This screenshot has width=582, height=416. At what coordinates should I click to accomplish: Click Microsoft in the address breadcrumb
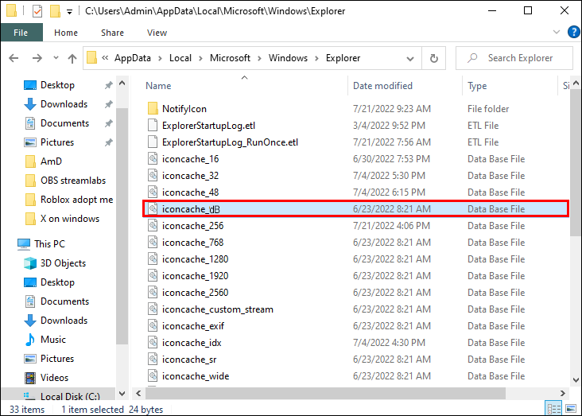click(230, 58)
